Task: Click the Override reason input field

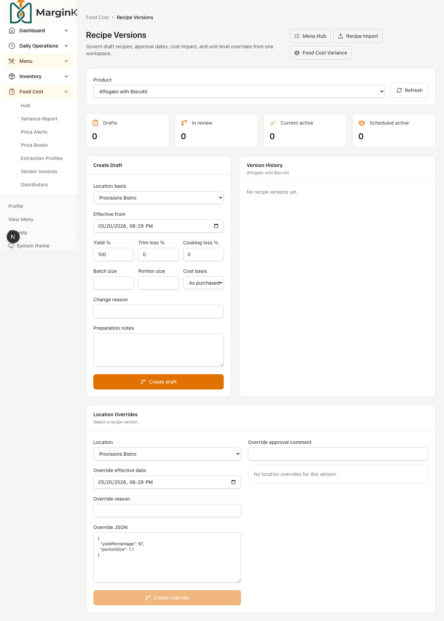Action: [167, 511]
